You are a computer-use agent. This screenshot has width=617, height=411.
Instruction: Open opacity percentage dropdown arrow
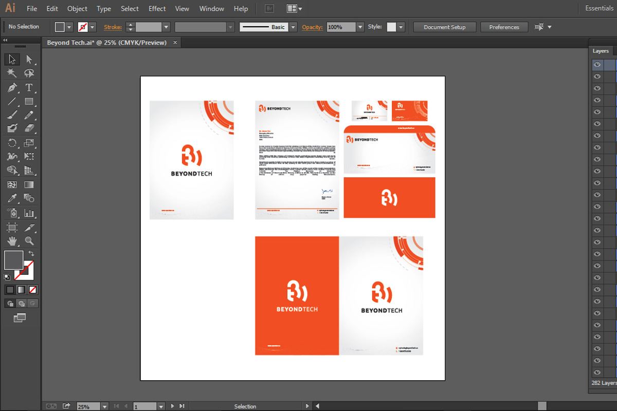(x=360, y=27)
